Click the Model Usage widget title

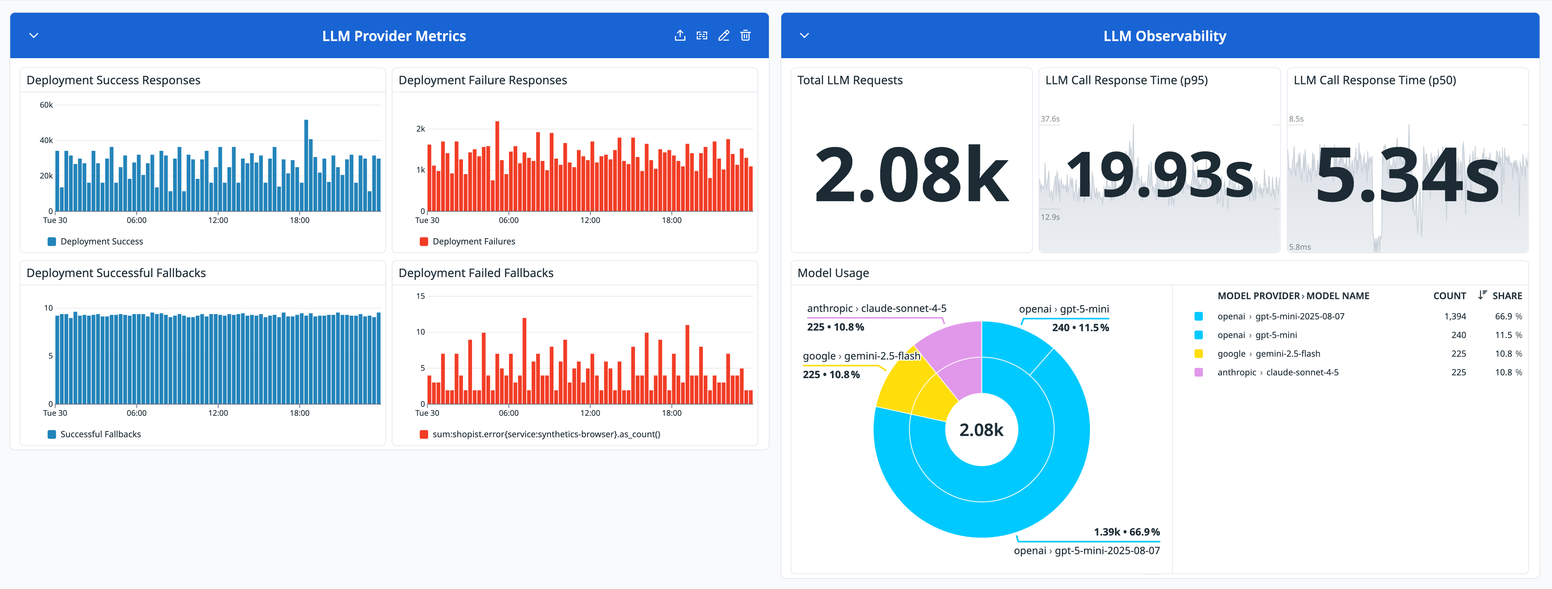[833, 273]
